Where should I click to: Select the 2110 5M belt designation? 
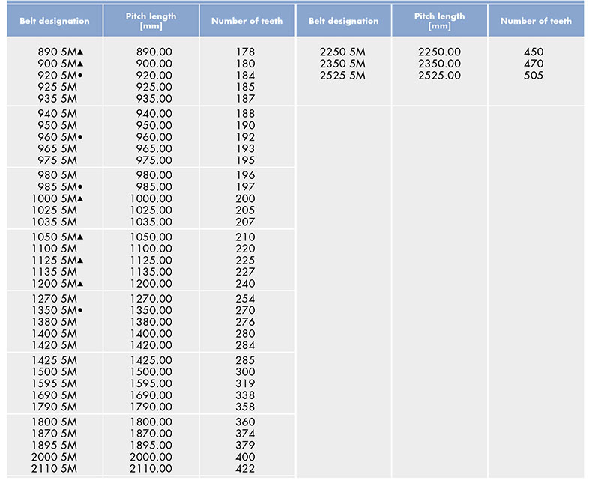click(x=55, y=469)
